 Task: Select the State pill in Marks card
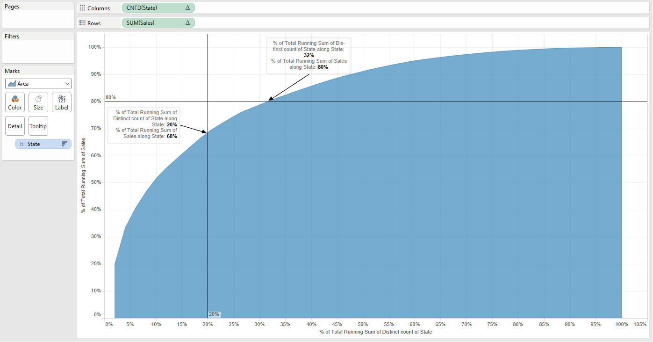[43, 144]
